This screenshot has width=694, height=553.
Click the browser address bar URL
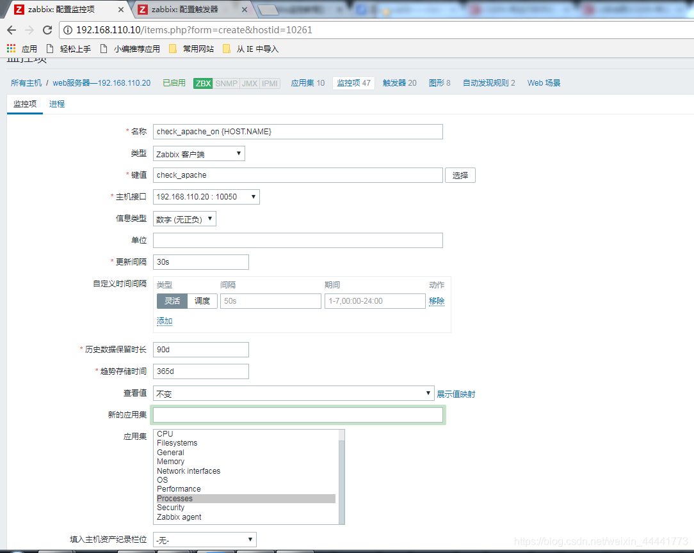[x=194, y=30]
